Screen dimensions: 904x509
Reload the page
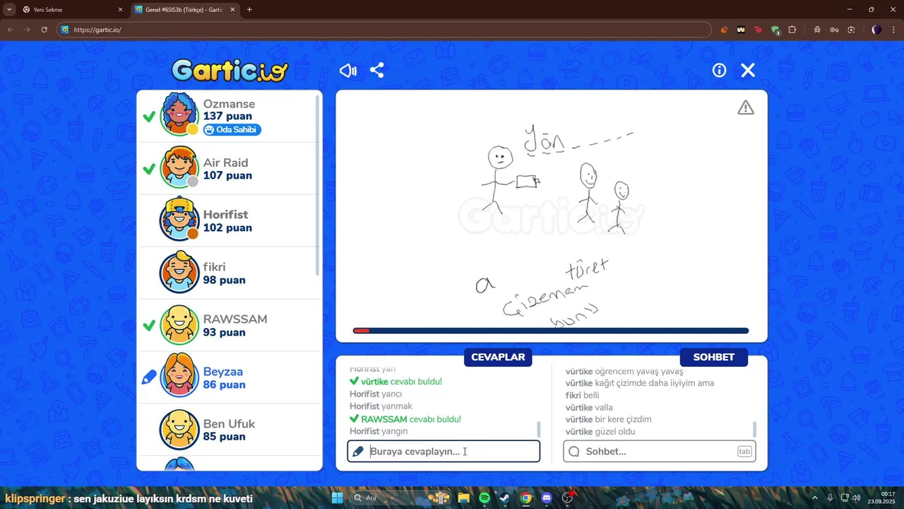point(44,30)
